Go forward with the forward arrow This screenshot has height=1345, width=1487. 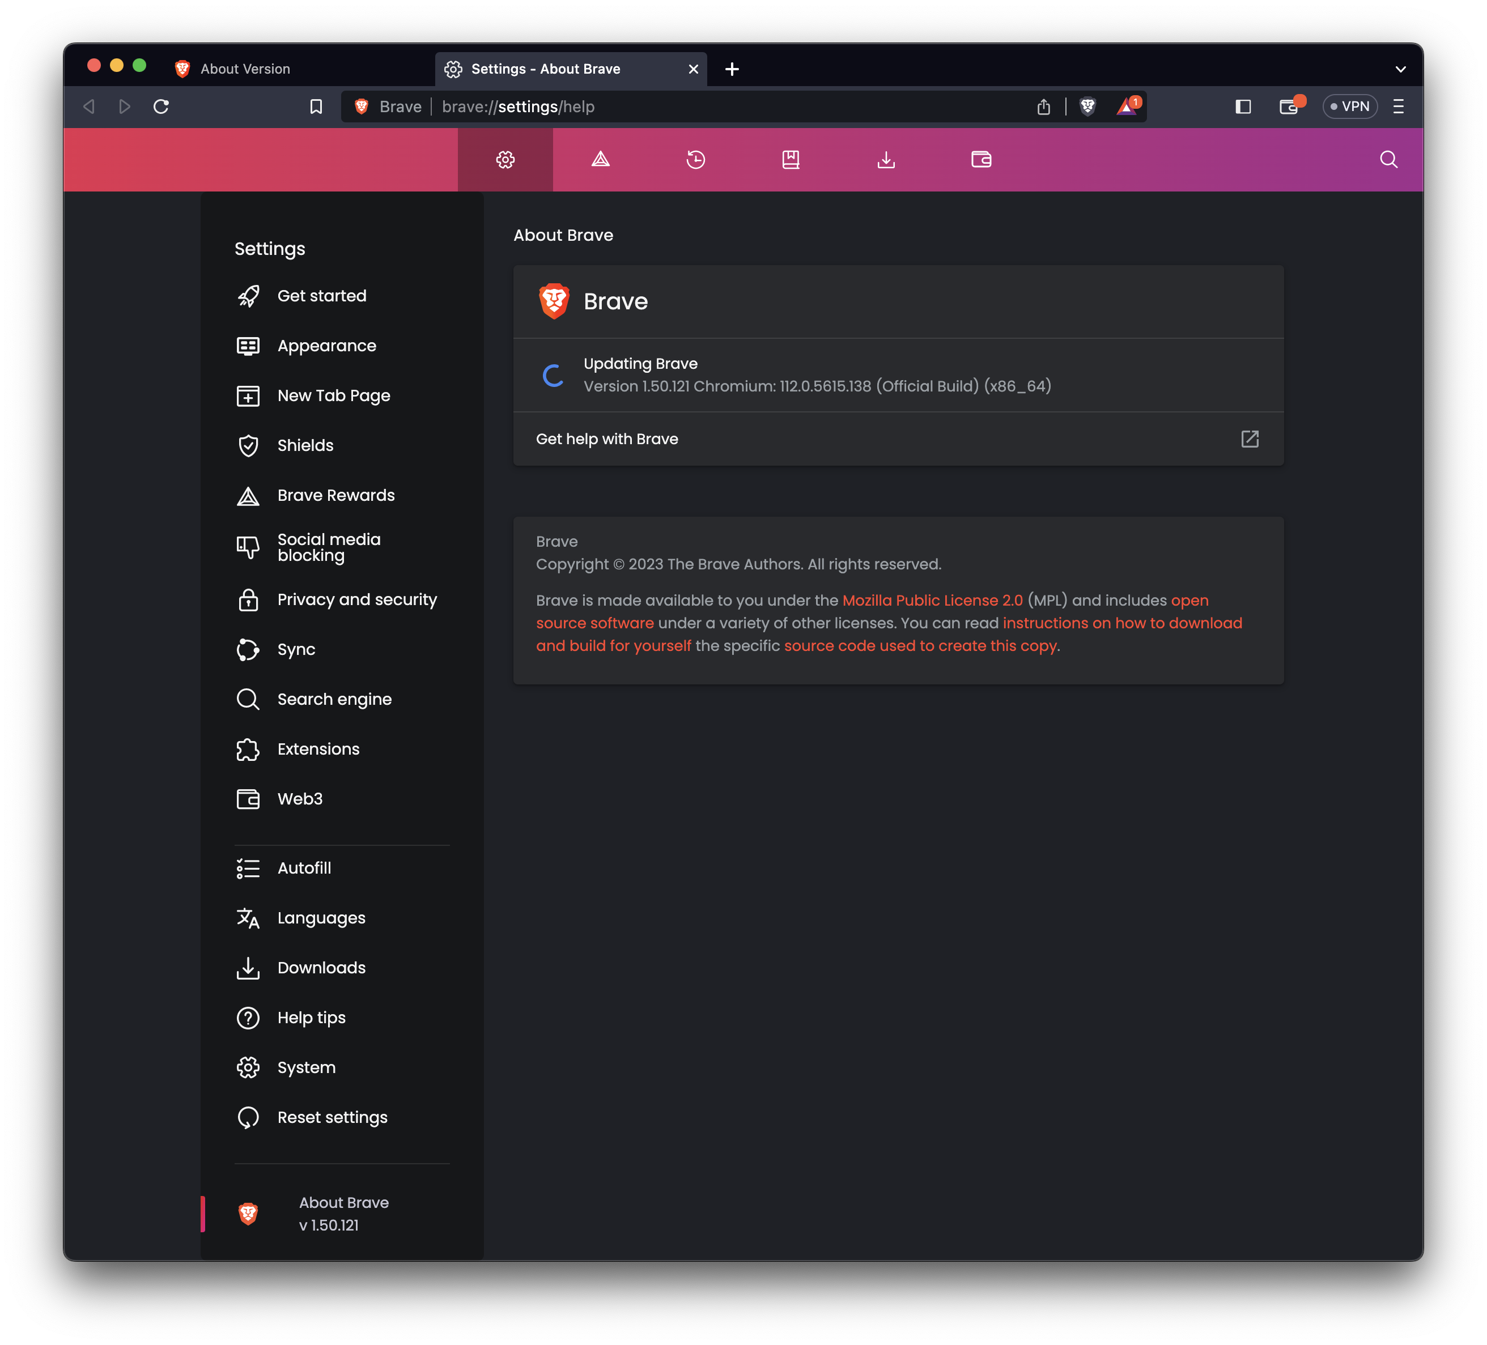click(125, 106)
